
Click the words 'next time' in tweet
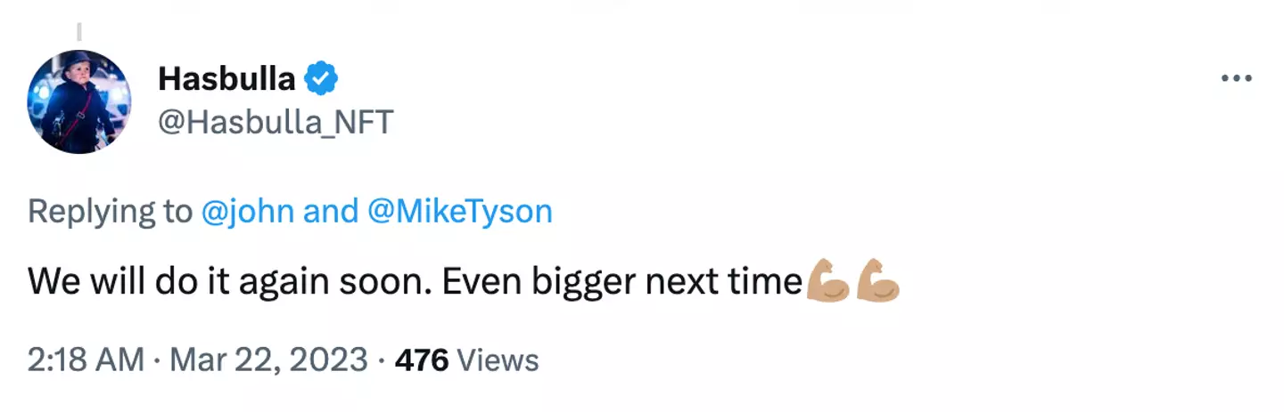tap(723, 282)
